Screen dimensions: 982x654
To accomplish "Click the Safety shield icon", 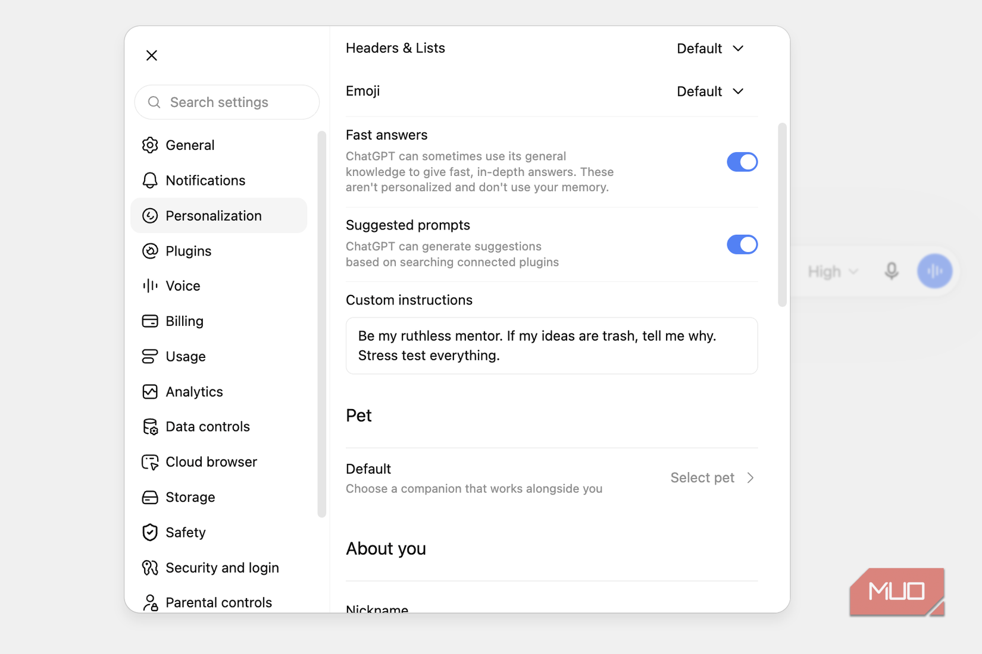I will pos(150,532).
